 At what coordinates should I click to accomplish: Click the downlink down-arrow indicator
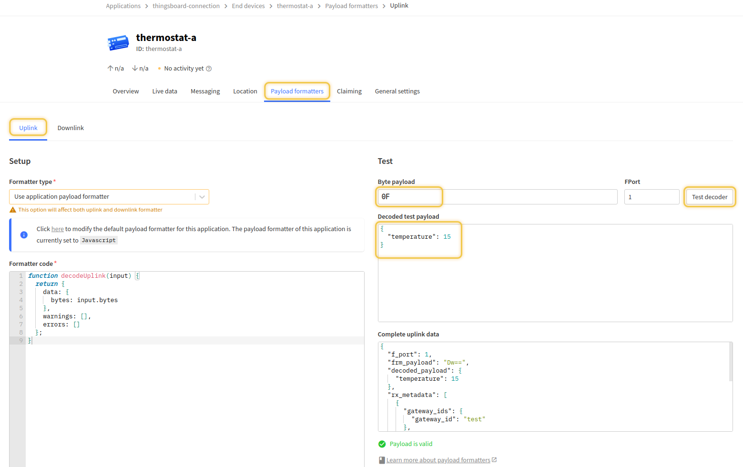[135, 69]
